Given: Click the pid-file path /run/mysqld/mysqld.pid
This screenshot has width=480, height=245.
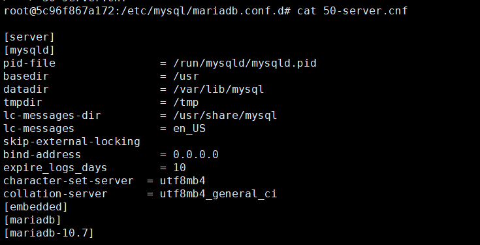Looking at the screenshot, I should [x=245, y=63].
